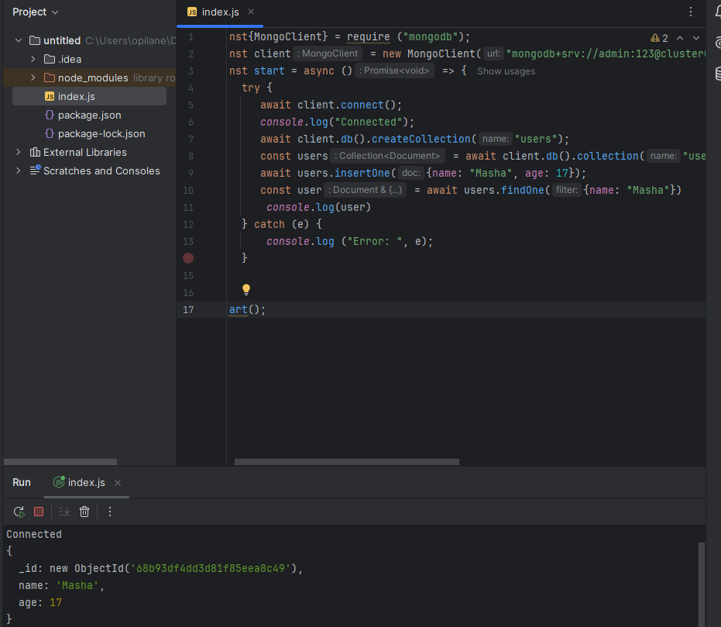This screenshot has width=721, height=627.
Task: Clear the run console with trash icon
Action: coord(84,512)
